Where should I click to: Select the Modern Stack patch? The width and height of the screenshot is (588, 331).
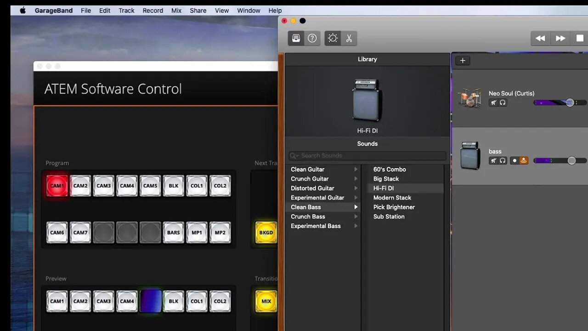[392, 198]
